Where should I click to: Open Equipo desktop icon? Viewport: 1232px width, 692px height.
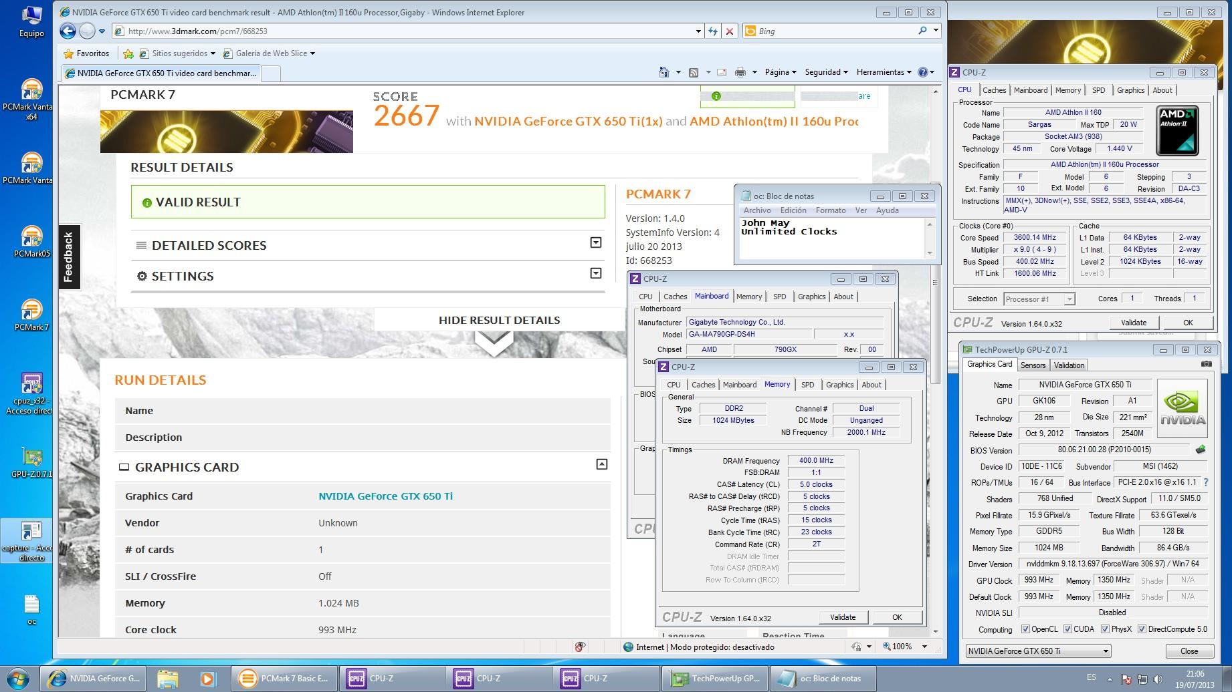point(31,21)
